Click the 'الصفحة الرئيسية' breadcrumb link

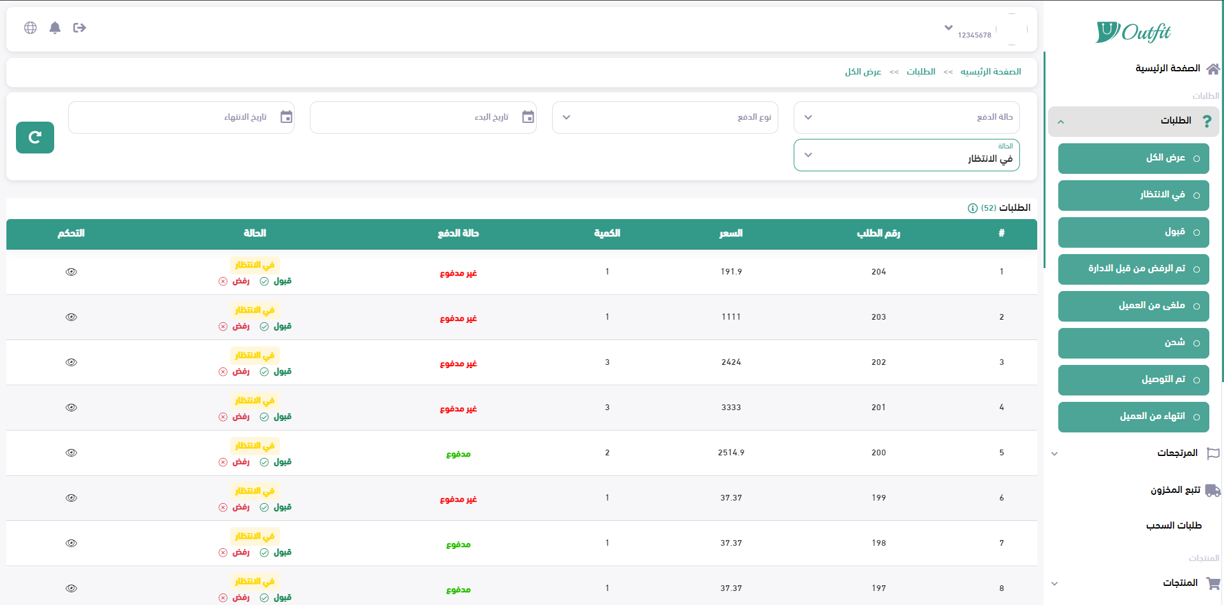coord(991,72)
